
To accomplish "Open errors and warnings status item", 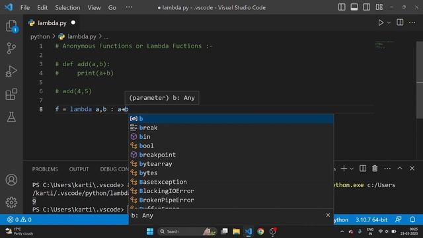I will click(19, 219).
